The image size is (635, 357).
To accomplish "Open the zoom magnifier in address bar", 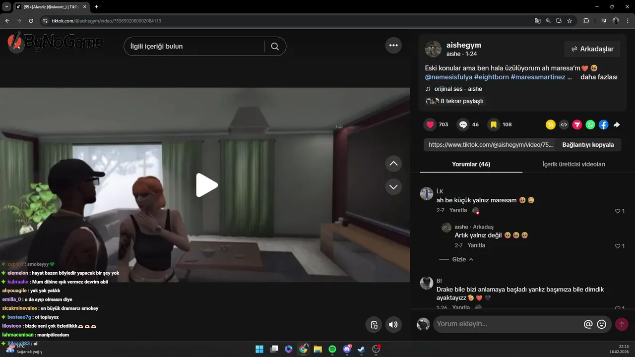I will coord(548,21).
